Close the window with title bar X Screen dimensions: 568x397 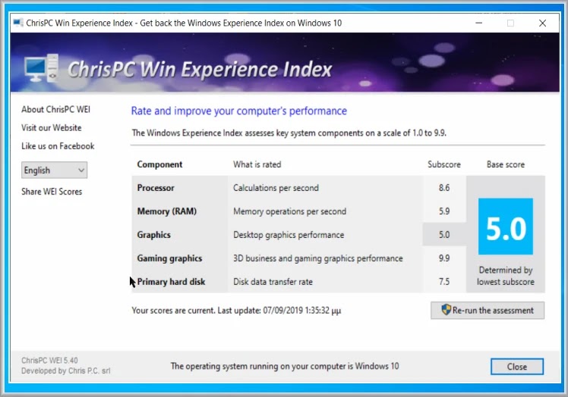tap(542, 23)
